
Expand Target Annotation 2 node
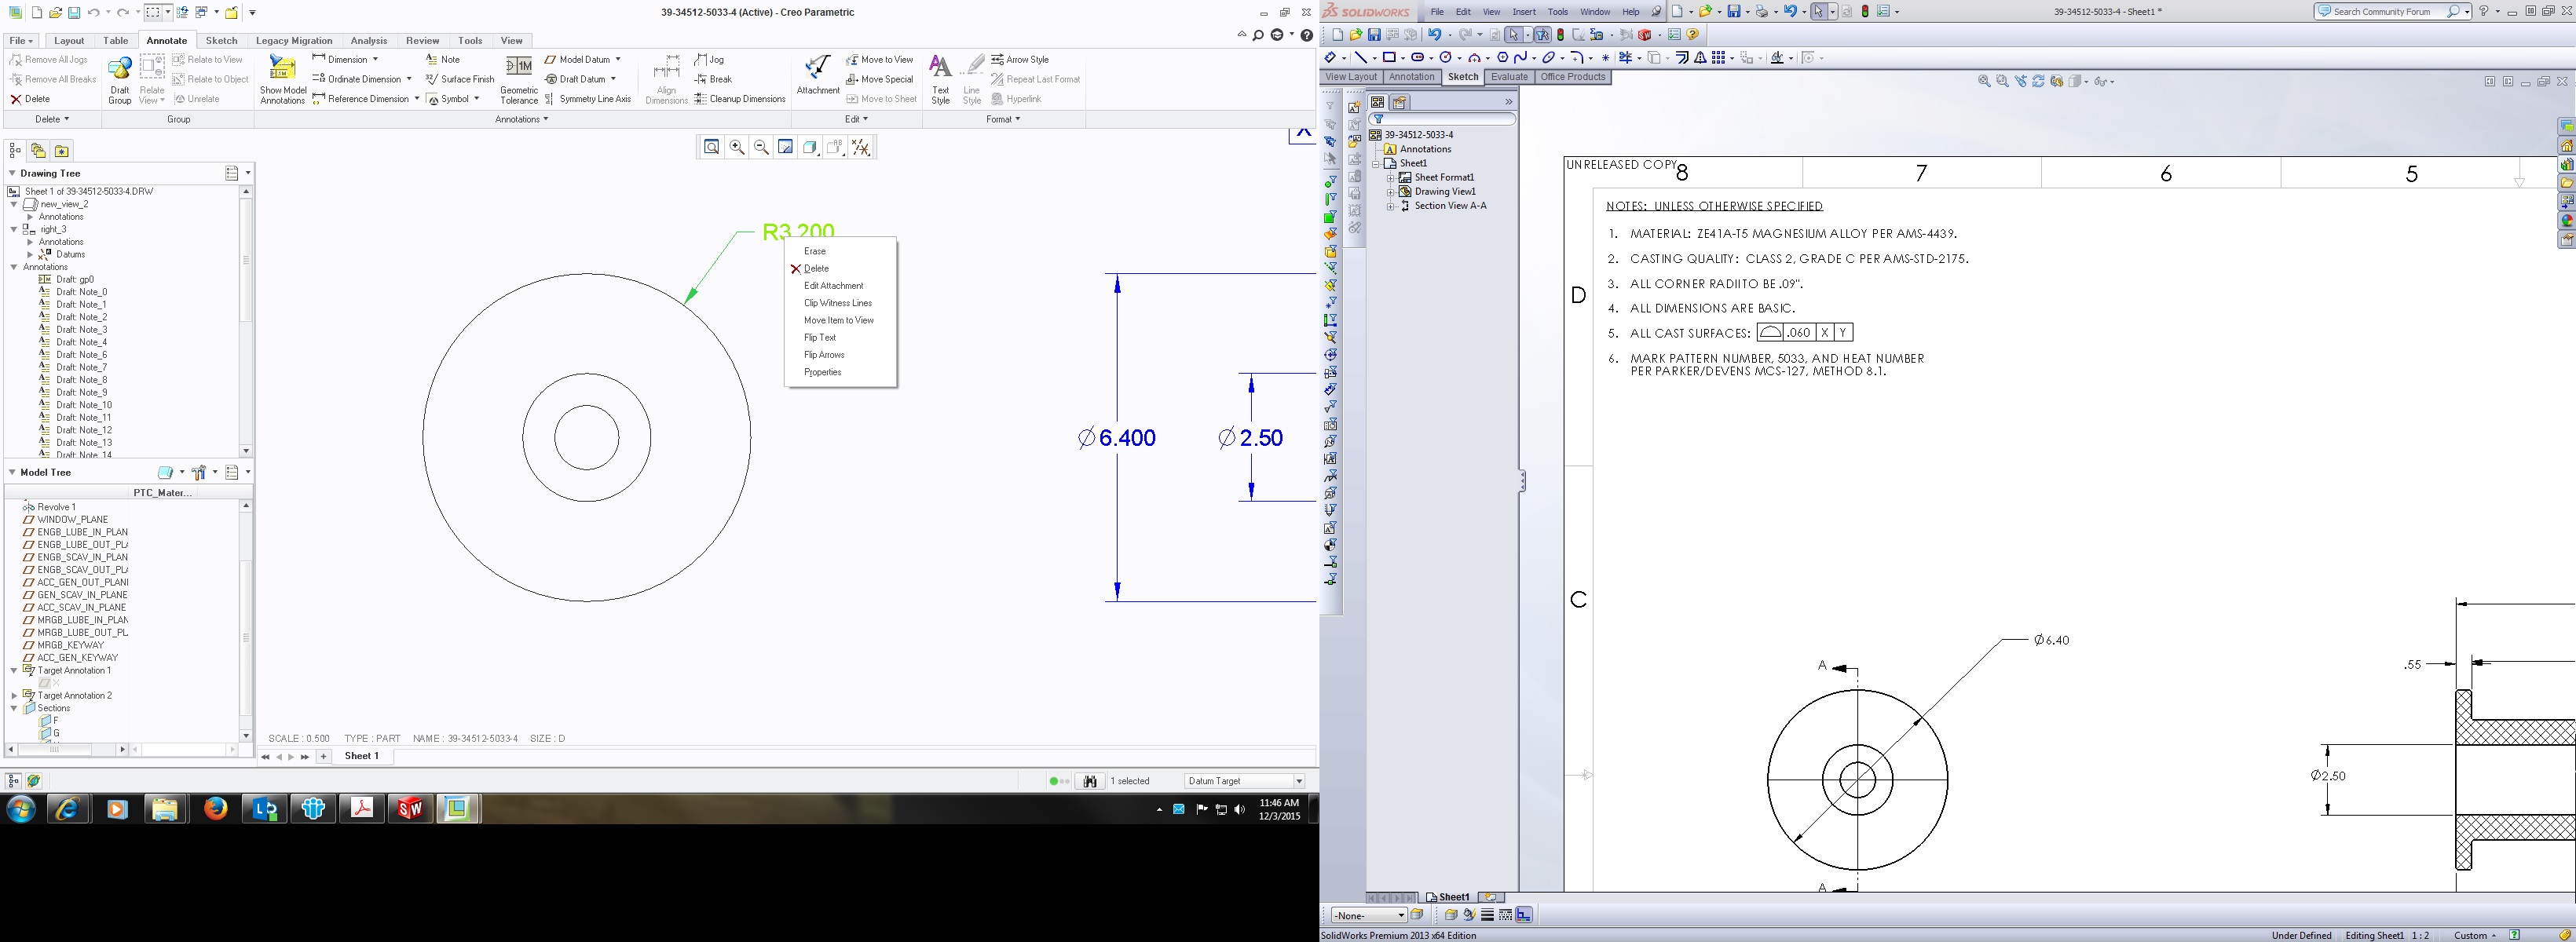(14, 695)
